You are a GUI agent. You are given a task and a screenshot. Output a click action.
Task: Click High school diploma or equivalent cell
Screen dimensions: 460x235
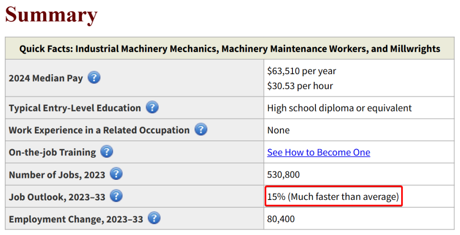point(339,108)
